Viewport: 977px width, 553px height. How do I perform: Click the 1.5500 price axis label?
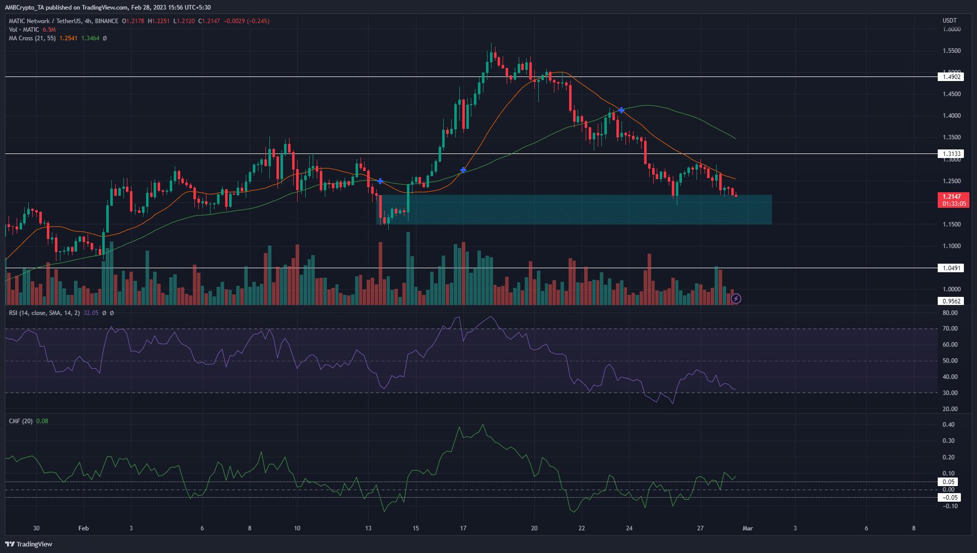click(951, 51)
